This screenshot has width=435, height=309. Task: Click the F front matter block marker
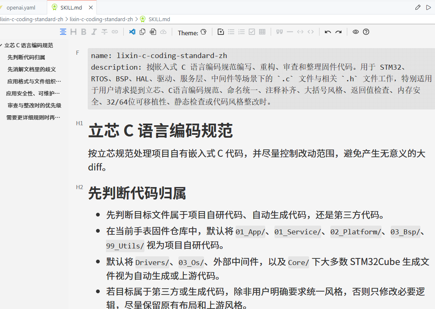[77, 53]
